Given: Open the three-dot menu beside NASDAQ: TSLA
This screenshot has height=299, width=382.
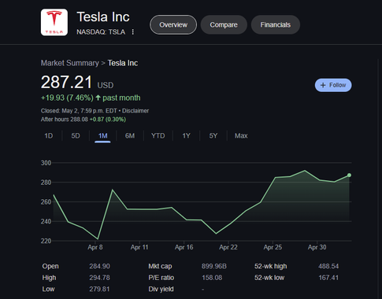Looking at the screenshot, I should coord(133,32).
